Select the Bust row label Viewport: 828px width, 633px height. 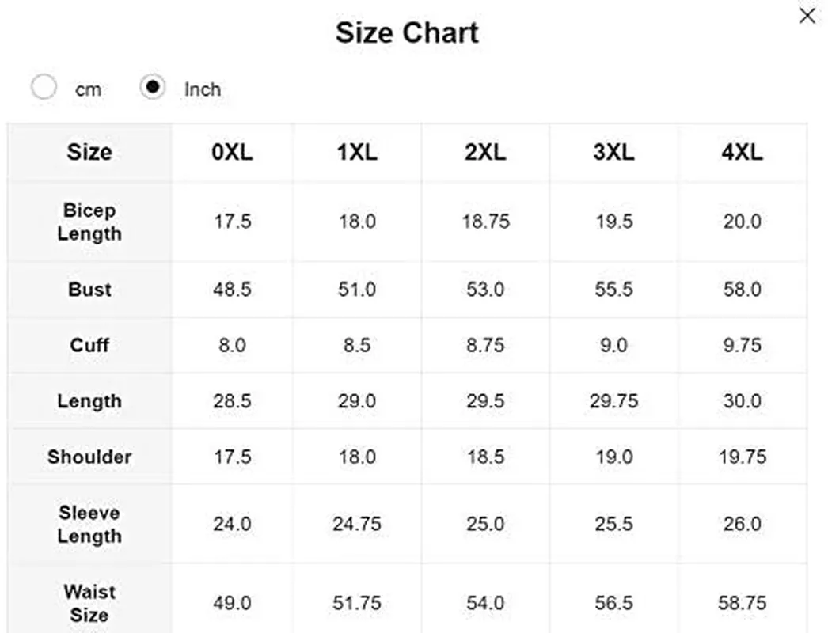(89, 290)
